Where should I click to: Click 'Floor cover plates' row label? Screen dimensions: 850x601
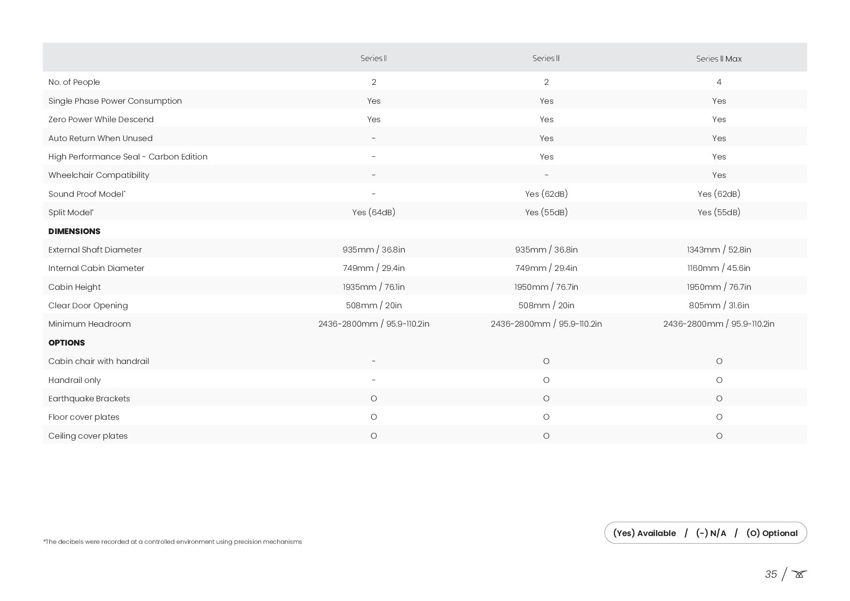click(84, 417)
